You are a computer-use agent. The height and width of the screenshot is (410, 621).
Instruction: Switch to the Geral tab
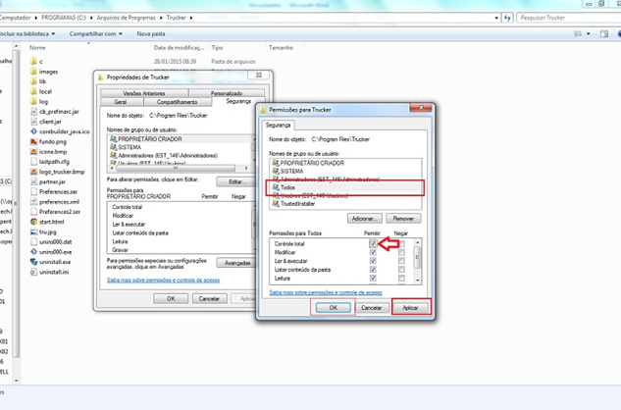(120, 101)
